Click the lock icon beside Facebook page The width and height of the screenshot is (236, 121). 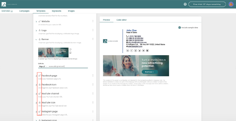pyautogui.click(x=40, y=75)
